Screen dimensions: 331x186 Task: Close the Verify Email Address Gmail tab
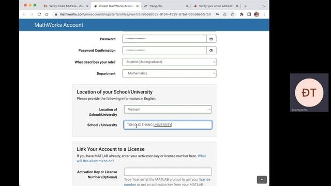coord(87,6)
